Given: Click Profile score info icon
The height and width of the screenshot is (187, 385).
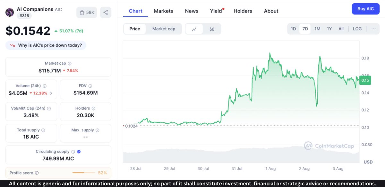Looking at the screenshot, I should click(x=37, y=173).
